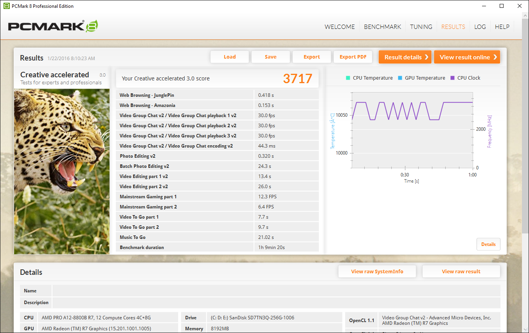This screenshot has height=333, width=529.
Task: Click the Save results button
Action: [271, 57]
